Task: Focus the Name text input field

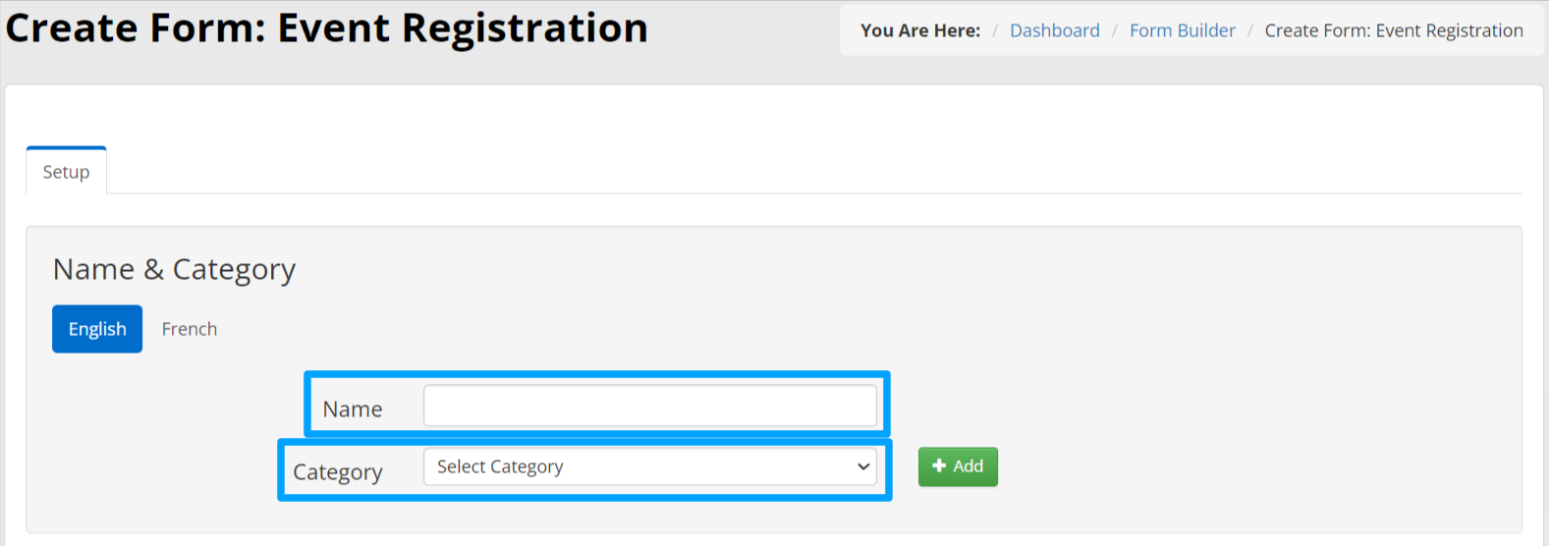Action: pyautogui.click(x=650, y=406)
